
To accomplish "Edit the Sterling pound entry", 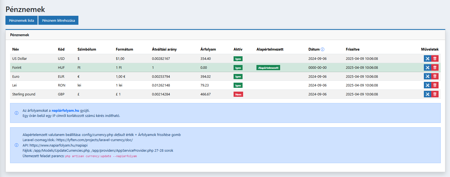I will click(x=427, y=94).
